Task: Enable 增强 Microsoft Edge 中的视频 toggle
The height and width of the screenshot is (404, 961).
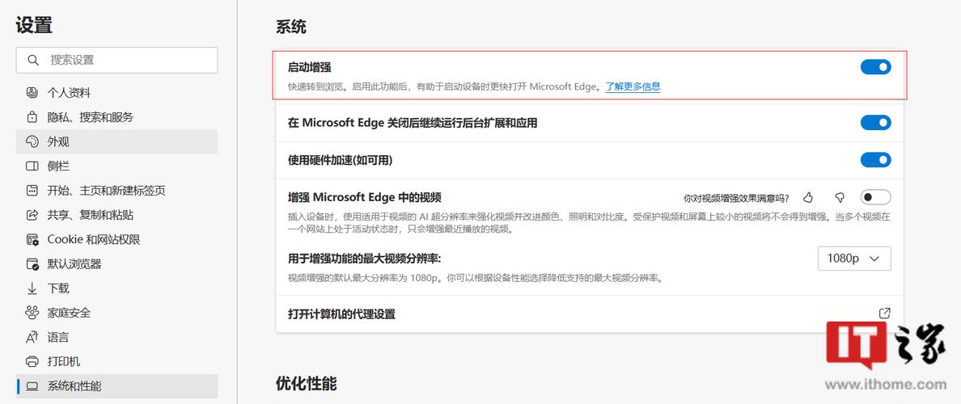Action: [x=876, y=197]
